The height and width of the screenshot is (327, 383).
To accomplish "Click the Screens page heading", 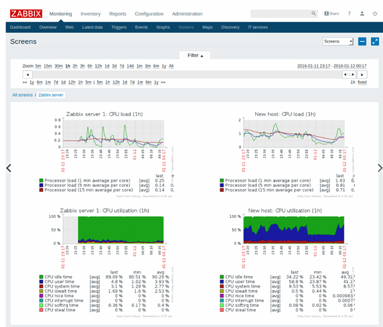I will [x=23, y=42].
